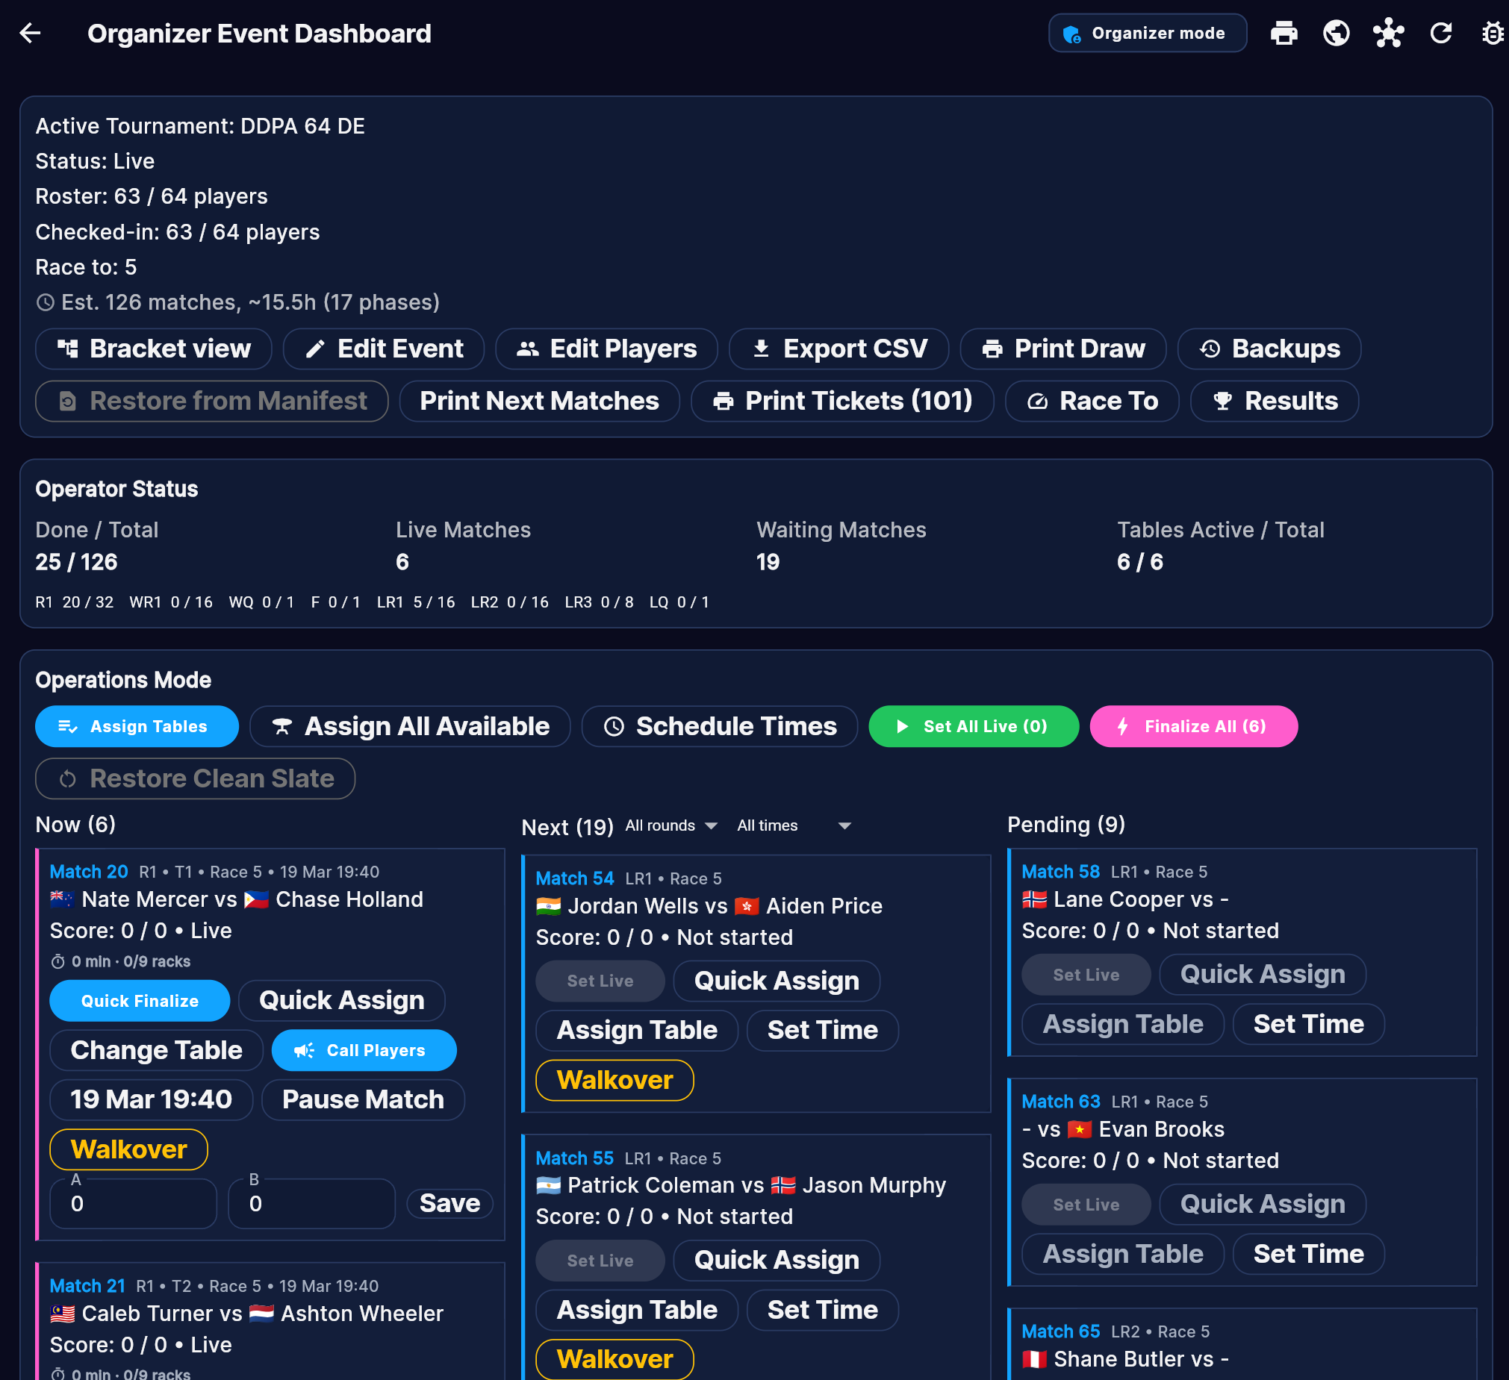1509x1380 pixels.
Task: Export the tournament as CSV
Action: click(x=838, y=349)
